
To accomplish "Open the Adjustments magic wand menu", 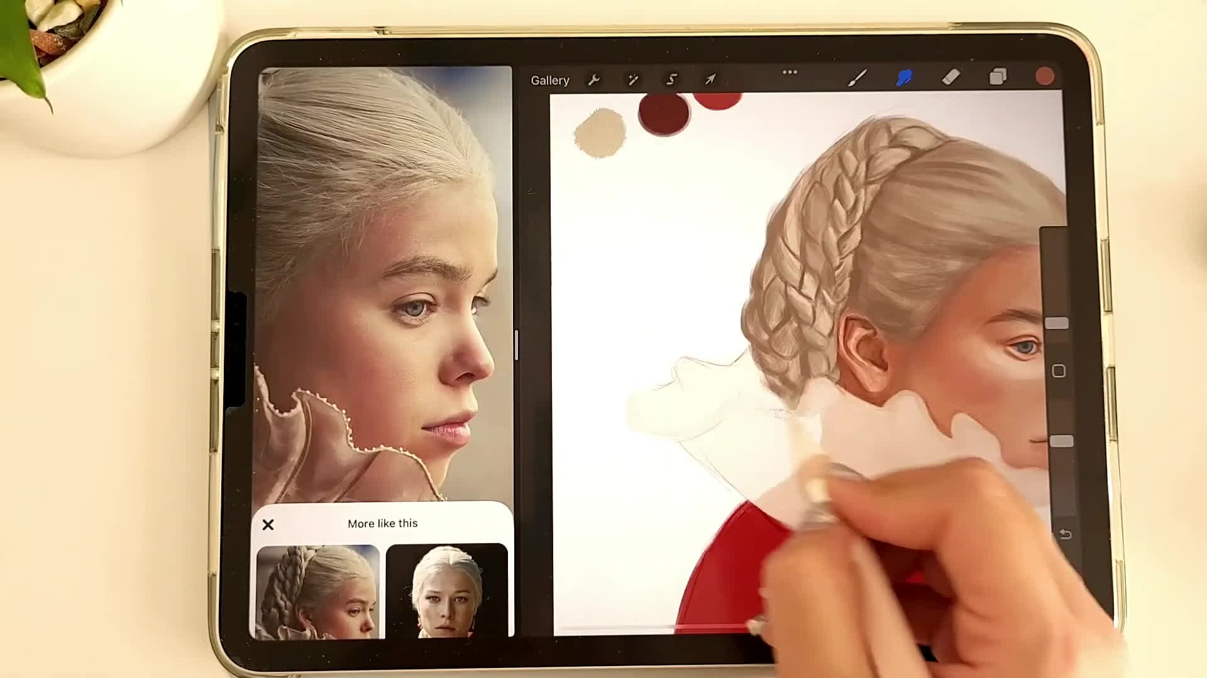I will 633,80.
